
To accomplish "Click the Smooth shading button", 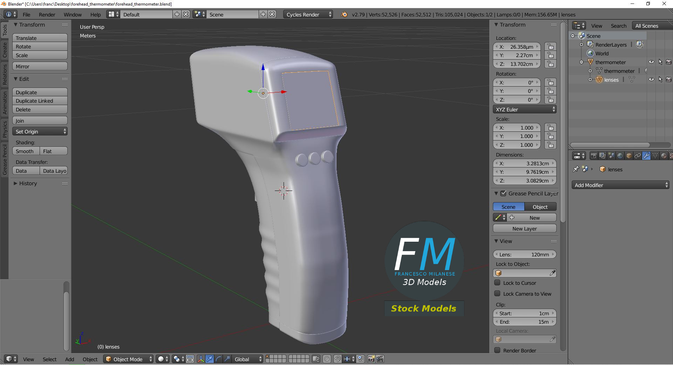I will pyautogui.click(x=26, y=151).
